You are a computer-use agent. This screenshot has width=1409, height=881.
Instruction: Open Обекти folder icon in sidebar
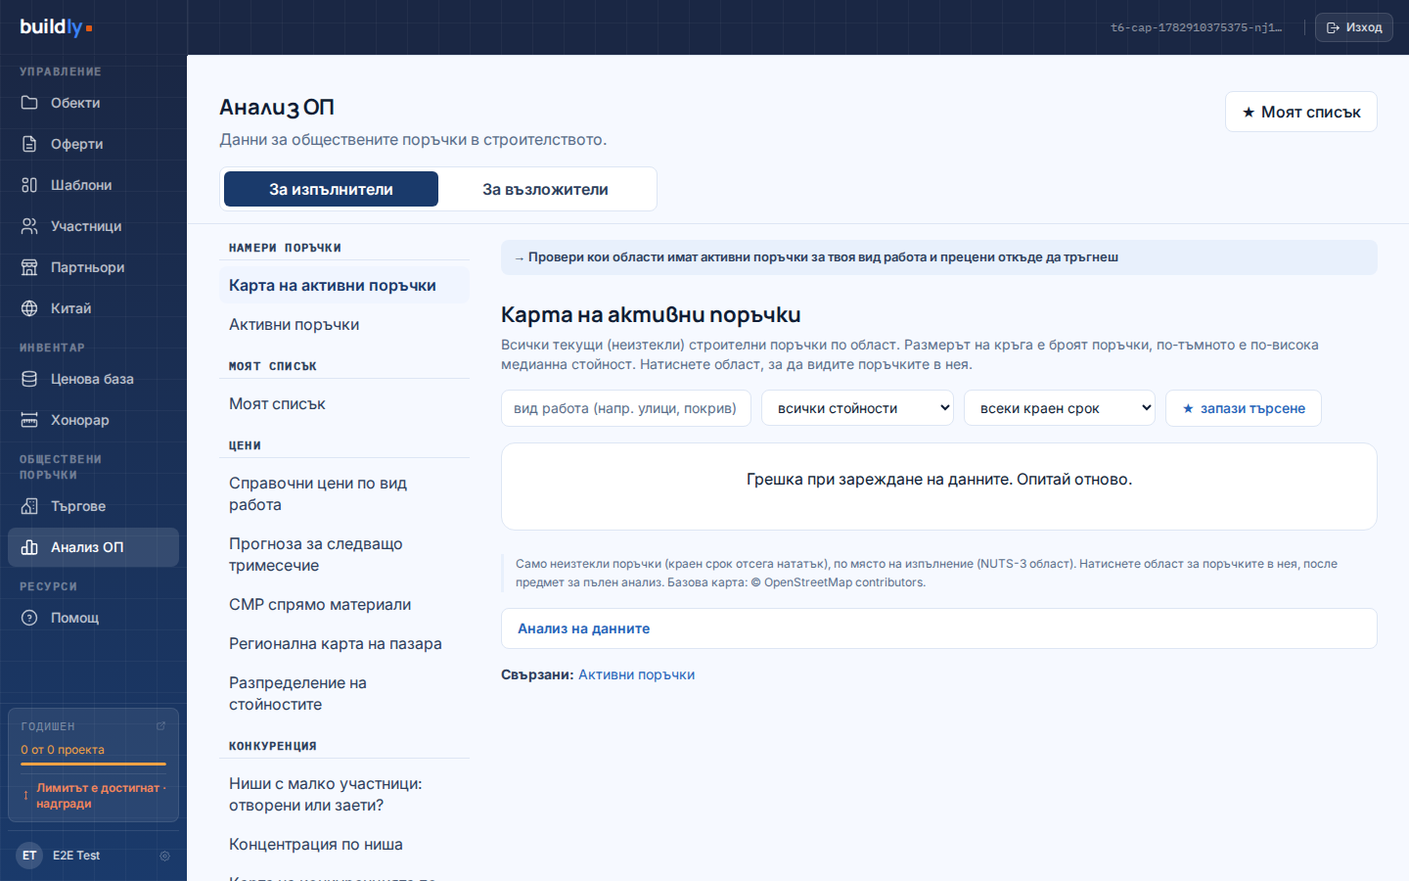click(29, 103)
